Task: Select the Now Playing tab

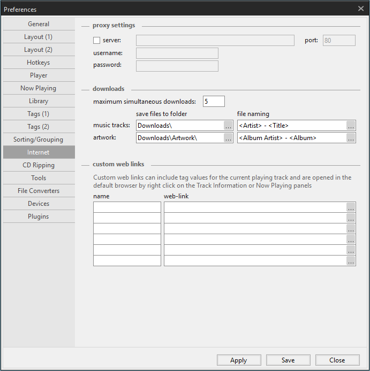Action: [39, 88]
